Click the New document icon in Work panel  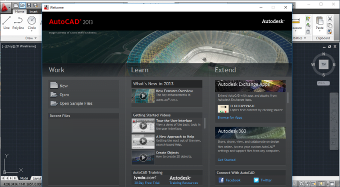click(54, 85)
